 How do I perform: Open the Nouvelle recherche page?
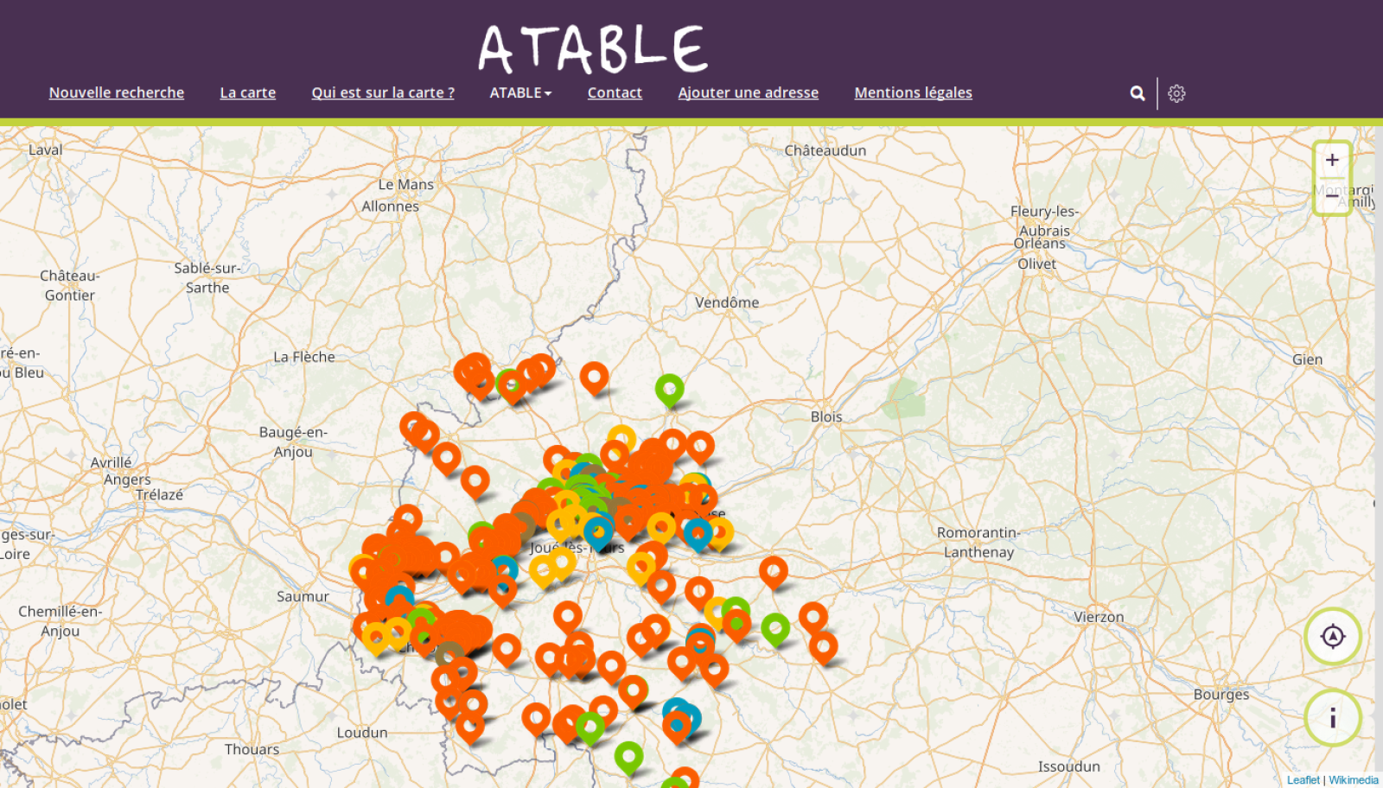pyautogui.click(x=117, y=92)
